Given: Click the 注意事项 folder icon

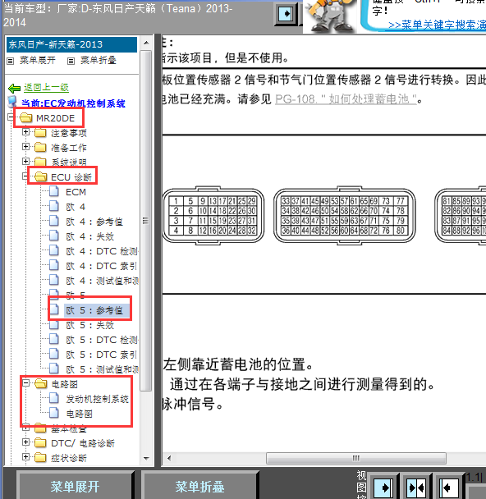Looking at the screenshot, I should point(40,132).
